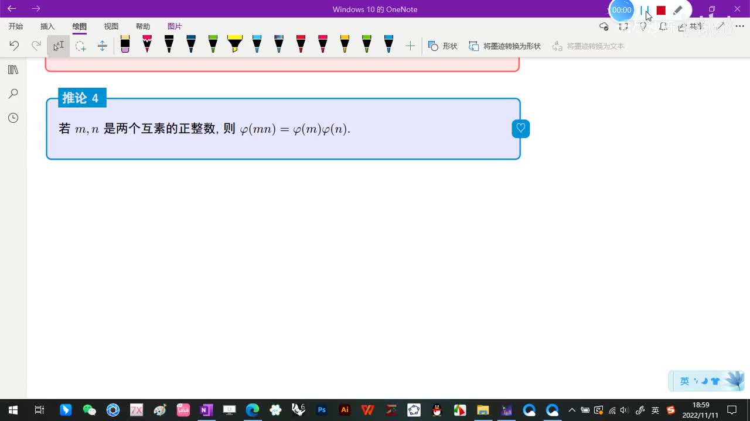This screenshot has width=750, height=421.
Task: Go back using the title bar arrow
Action: (x=12, y=9)
